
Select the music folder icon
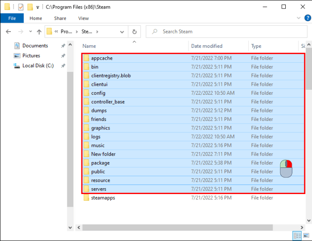click(x=86, y=145)
